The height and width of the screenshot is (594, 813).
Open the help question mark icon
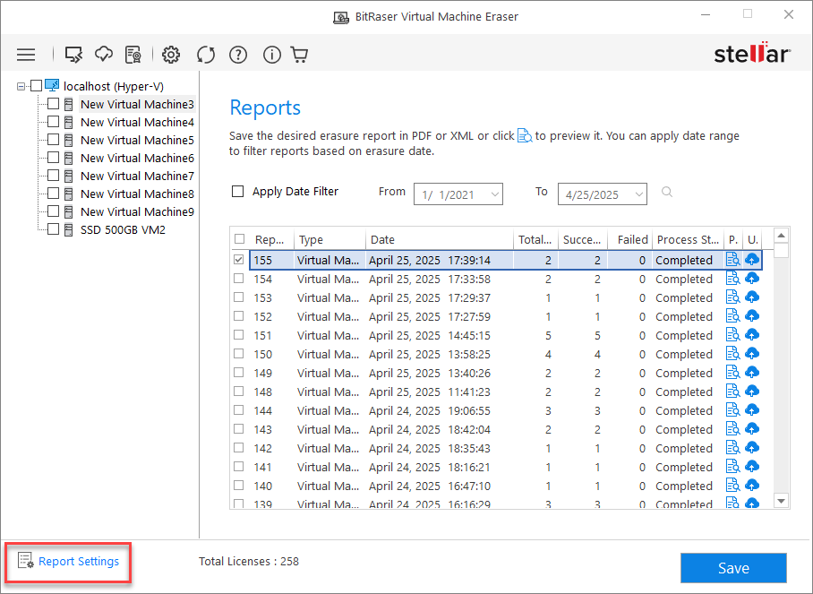click(238, 55)
